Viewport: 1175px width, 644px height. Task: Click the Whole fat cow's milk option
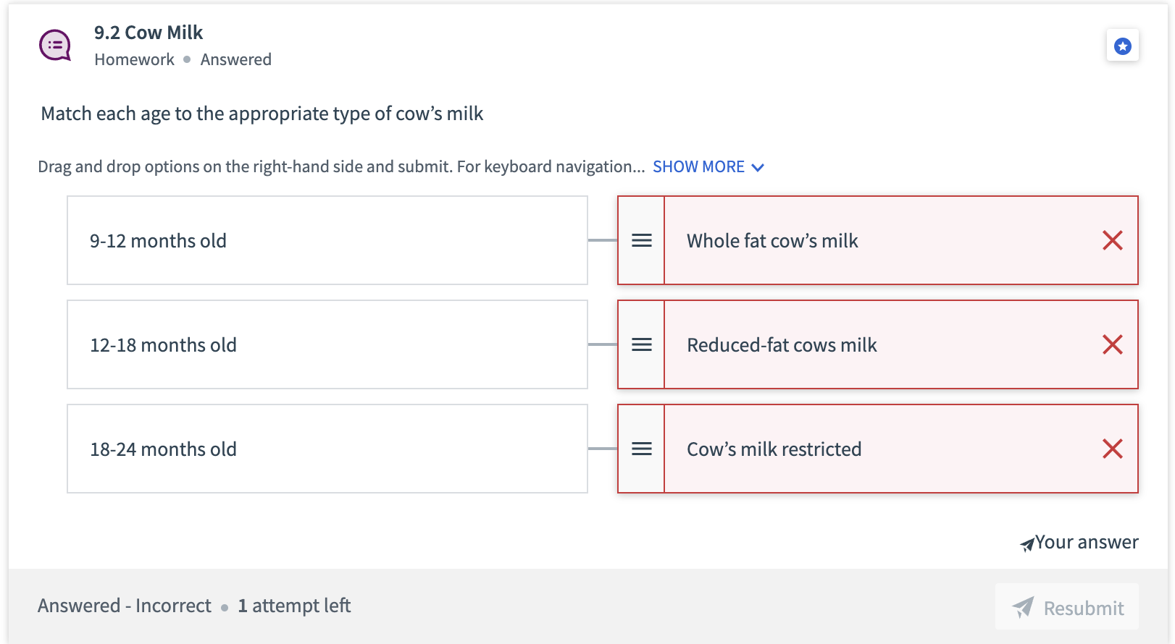coord(772,241)
